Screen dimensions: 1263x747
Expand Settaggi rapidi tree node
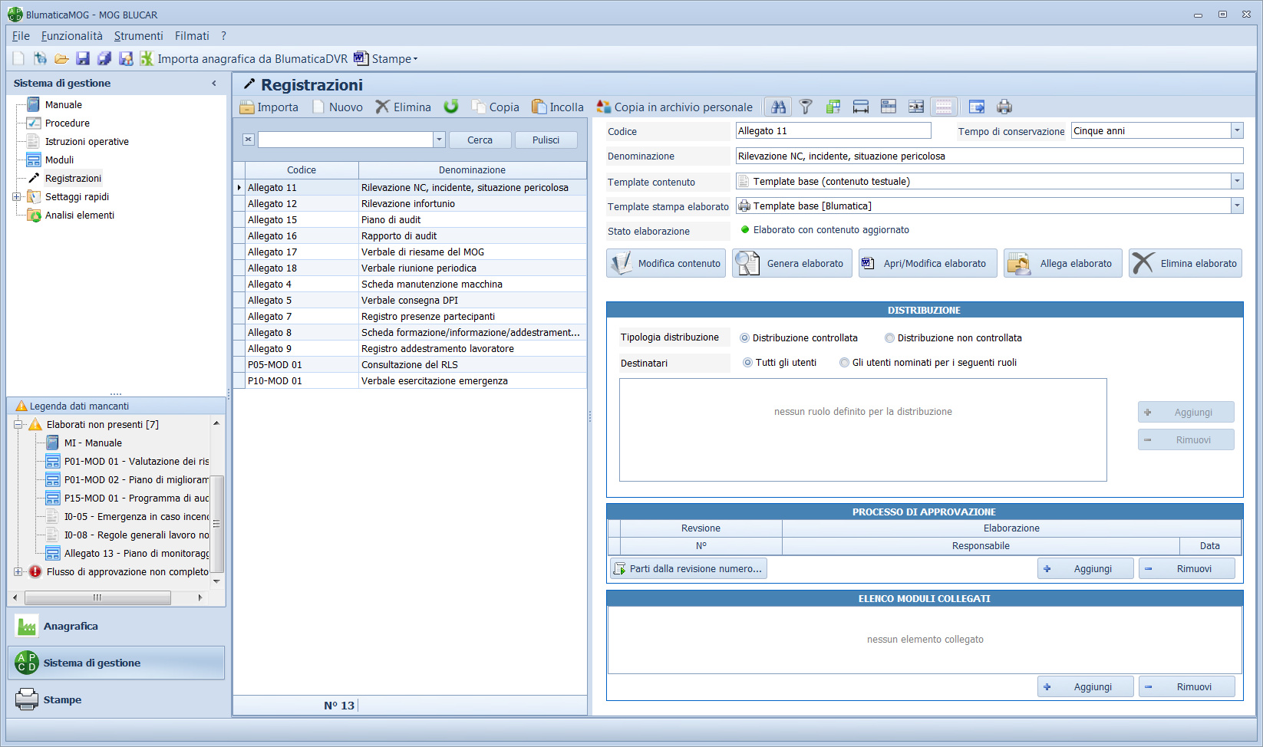click(x=17, y=197)
